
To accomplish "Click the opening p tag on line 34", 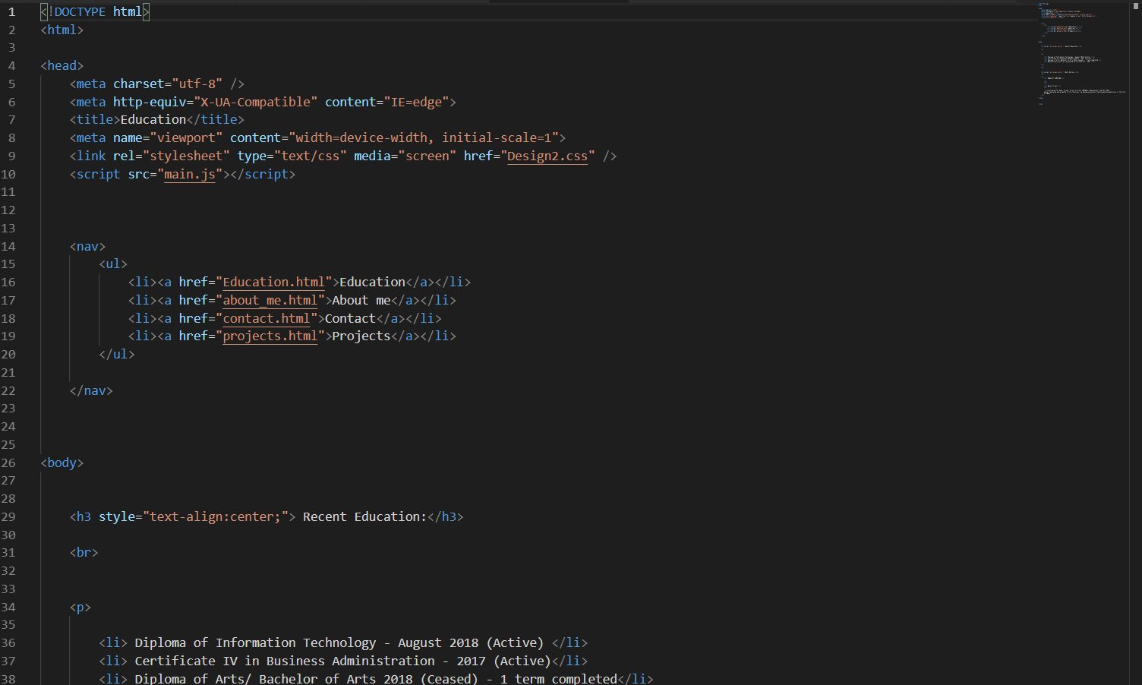I will click(x=80, y=608).
